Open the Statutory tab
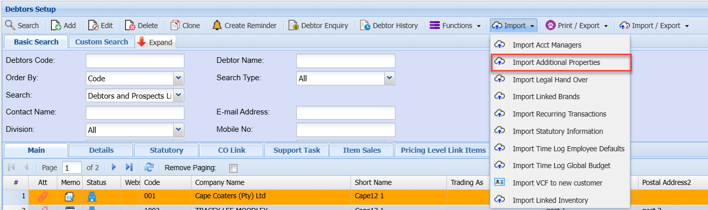This screenshot has width=708, height=210. pos(166,150)
